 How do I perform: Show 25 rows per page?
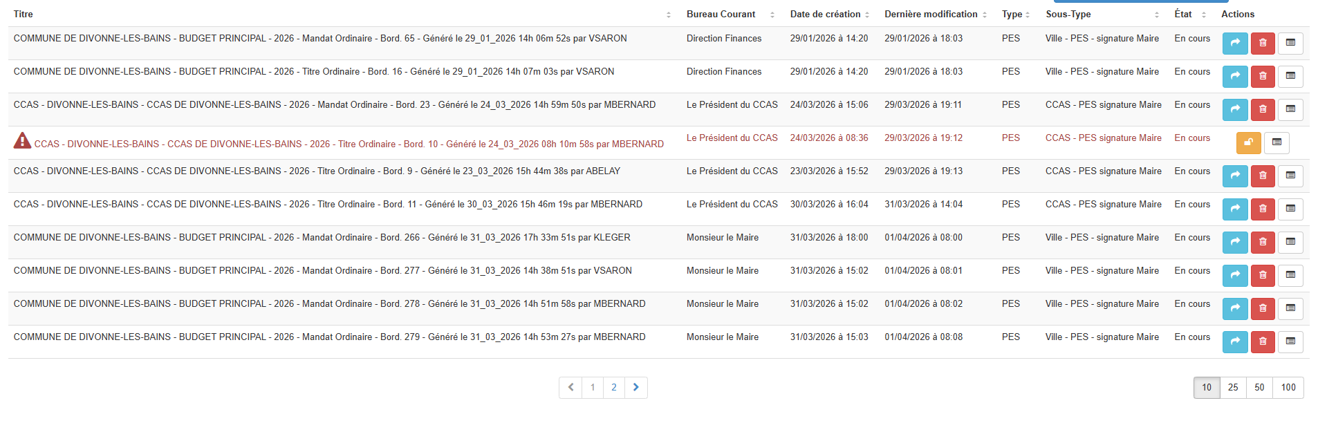[1233, 388]
